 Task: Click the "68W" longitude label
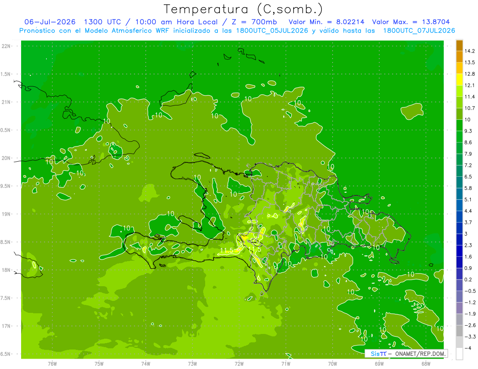pyautogui.click(x=426, y=364)
